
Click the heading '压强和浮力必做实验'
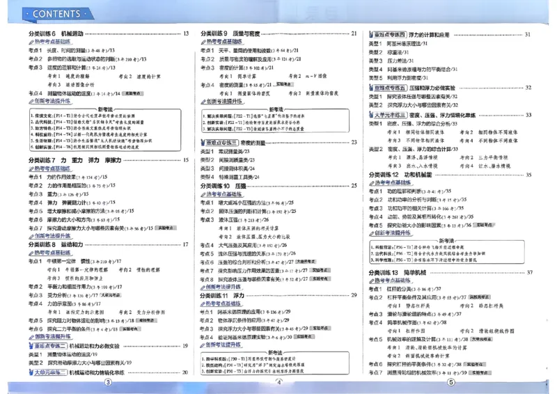pos(432,88)
